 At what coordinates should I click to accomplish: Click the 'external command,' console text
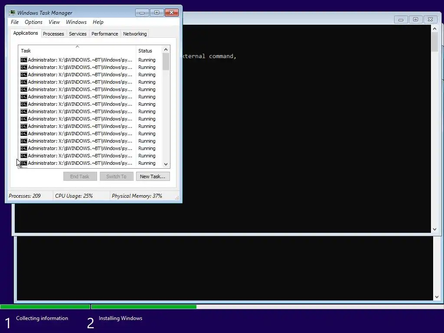point(209,56)
